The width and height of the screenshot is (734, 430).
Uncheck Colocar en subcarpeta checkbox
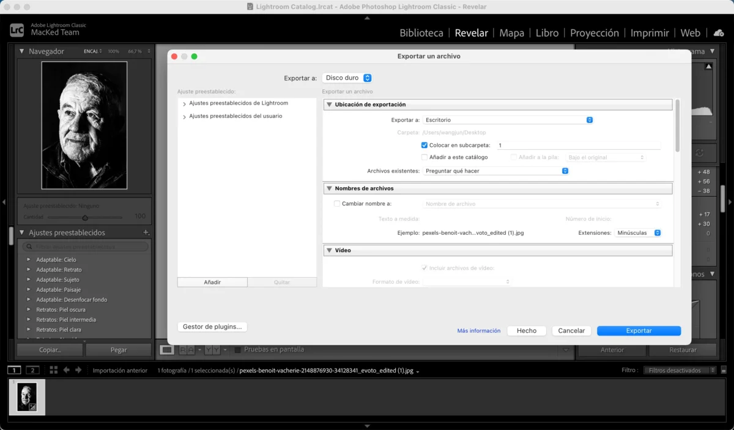coord(424,145)
